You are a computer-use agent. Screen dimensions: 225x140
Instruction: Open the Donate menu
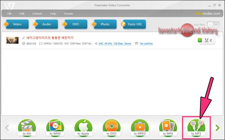click(x=68, y=13)
